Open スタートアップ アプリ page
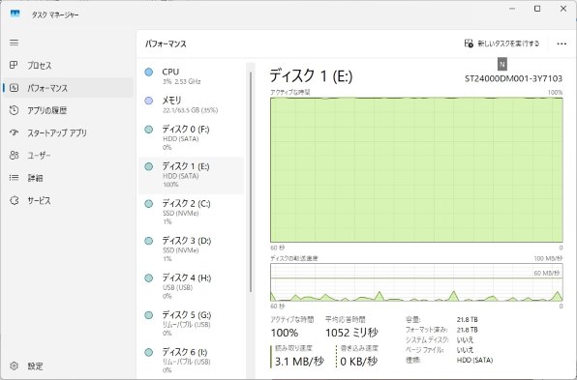Screen dimensions: 577x380 (68, 132)
